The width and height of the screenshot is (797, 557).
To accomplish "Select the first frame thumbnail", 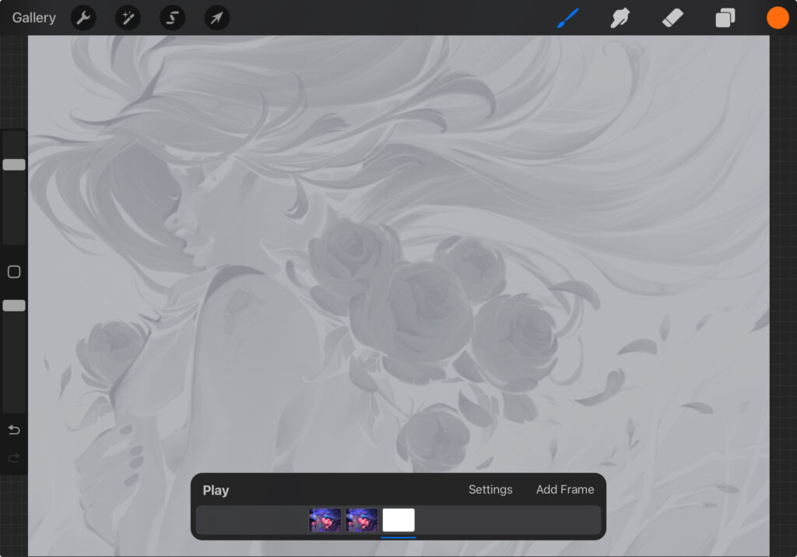I will point(325,520).
